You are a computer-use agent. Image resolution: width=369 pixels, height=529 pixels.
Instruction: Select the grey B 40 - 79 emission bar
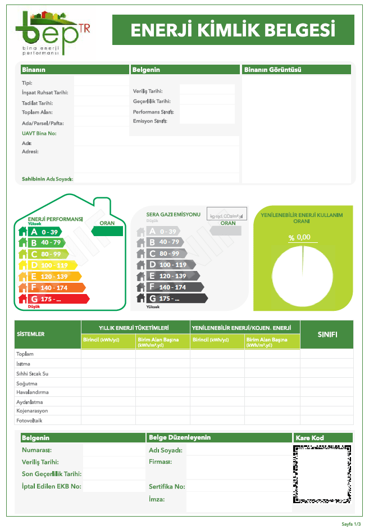click(165, 242)
